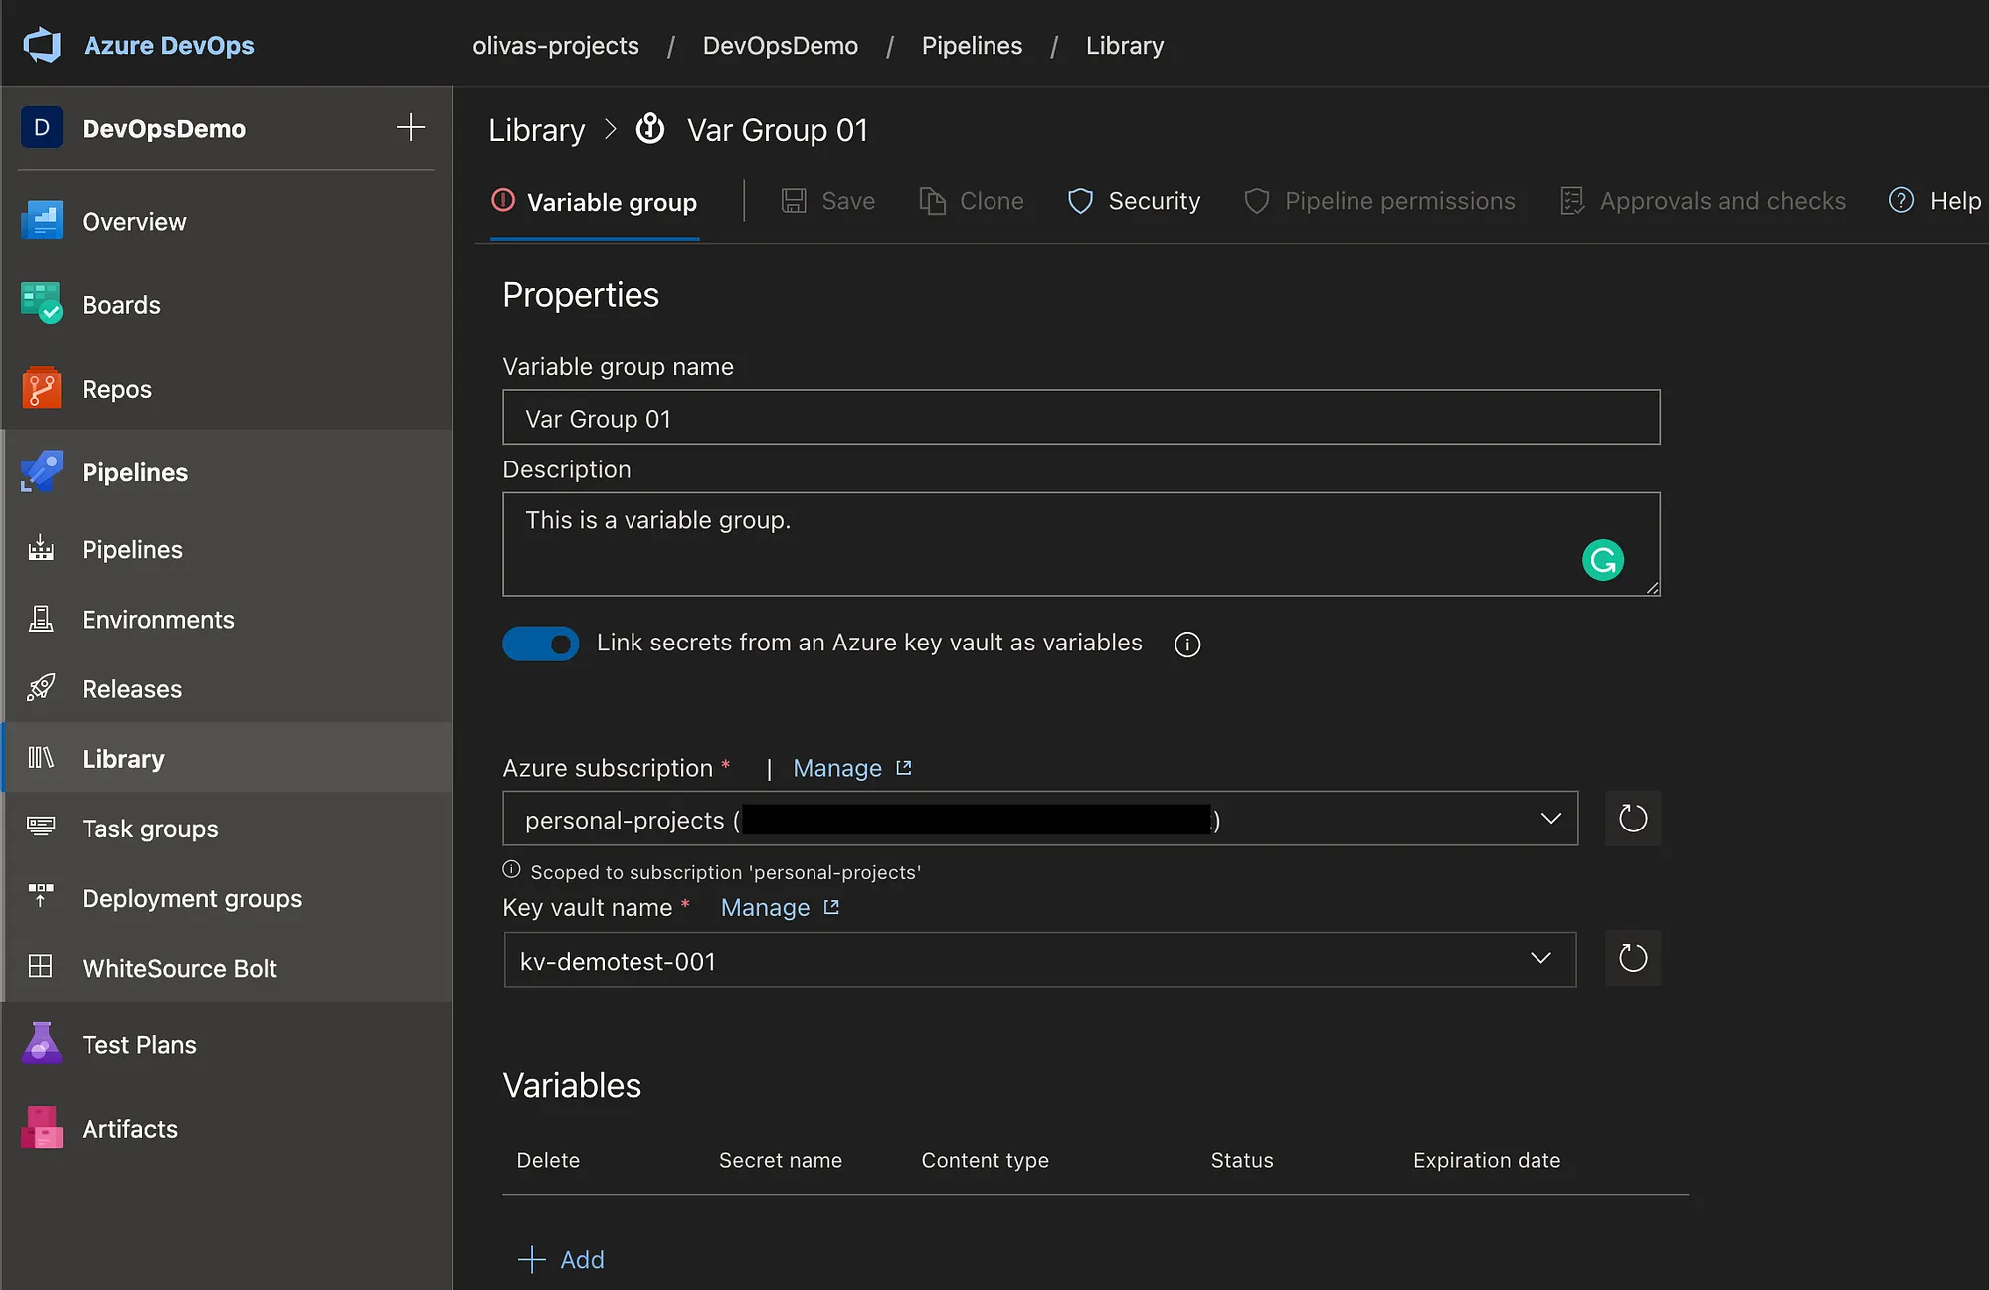Click the Approvals and checks checklist icon
This screenshot has width=1989, height=1290.
(x=1572, y=201)
